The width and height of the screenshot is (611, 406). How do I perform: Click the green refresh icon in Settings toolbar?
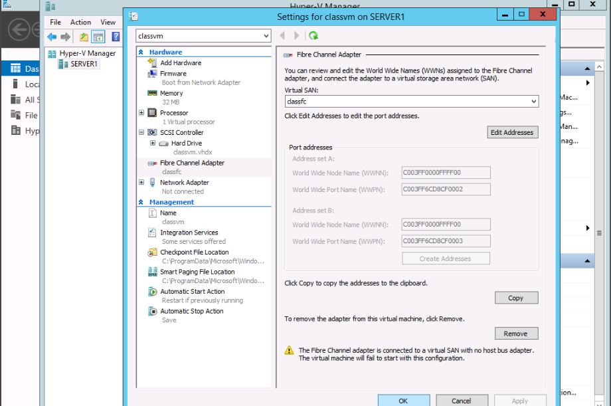coord(313,36)
